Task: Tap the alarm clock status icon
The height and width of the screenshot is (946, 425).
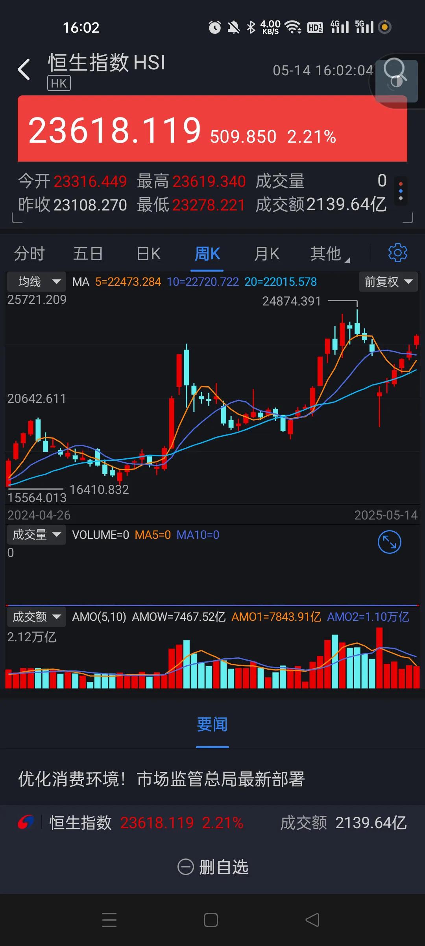Action: 214,27
